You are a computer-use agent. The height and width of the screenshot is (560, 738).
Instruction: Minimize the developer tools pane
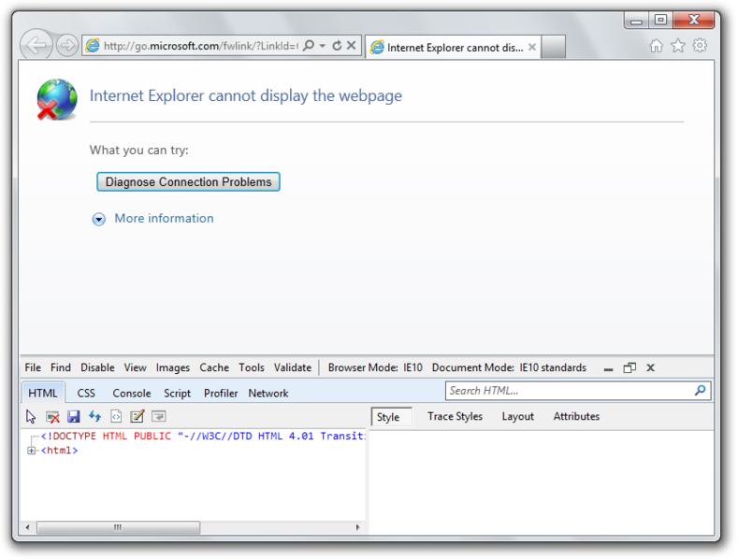tap(608, 368)
